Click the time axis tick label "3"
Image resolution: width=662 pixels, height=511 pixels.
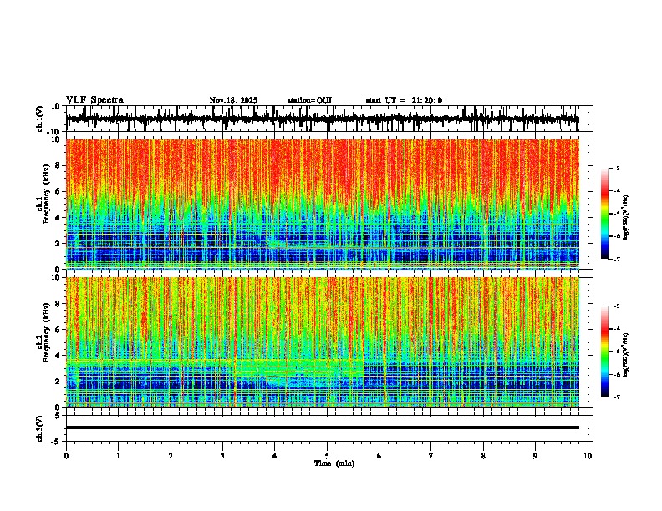pyautogui.click(x=222, y=456)
